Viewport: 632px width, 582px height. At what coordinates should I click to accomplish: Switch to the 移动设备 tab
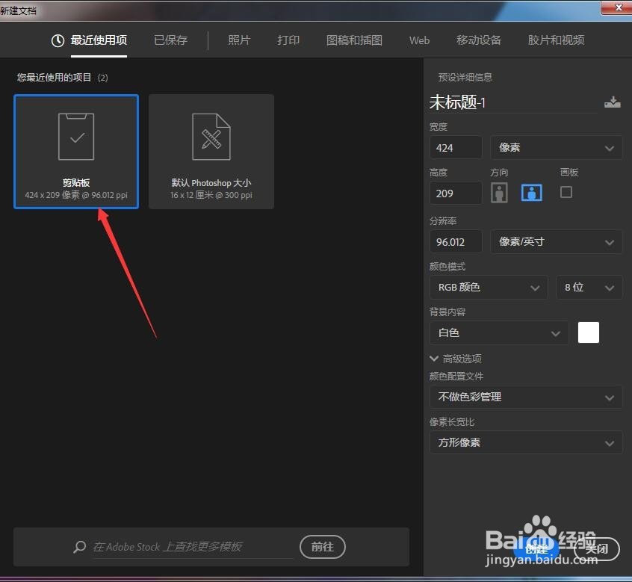(x=479, y=40)
